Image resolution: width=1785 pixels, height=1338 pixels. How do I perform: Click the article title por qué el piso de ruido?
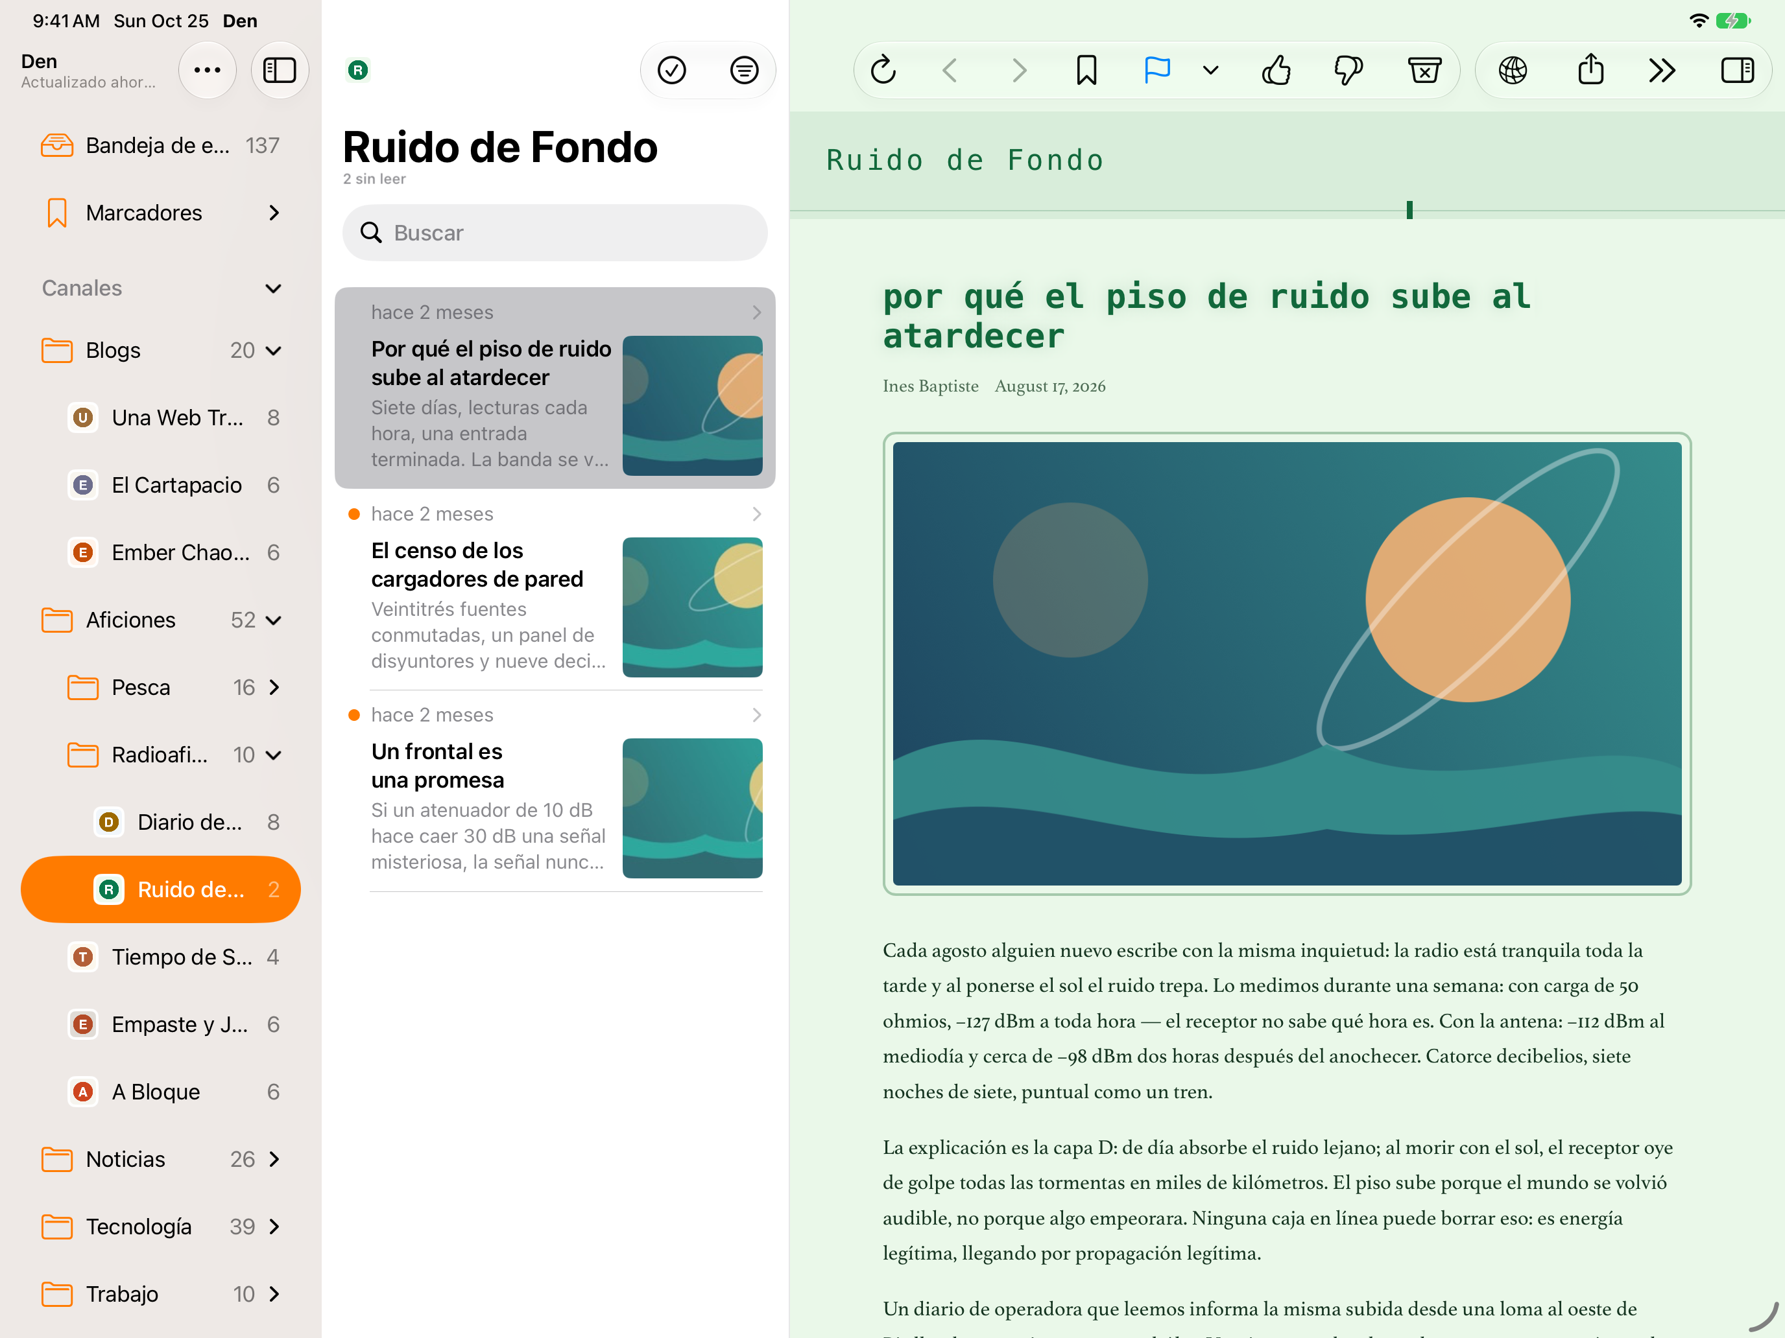click(x=1206, y=316)
